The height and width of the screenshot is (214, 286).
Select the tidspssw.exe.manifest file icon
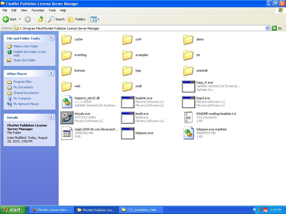(x=189, y=133)
